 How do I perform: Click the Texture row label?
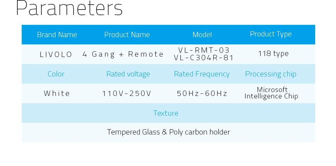pos(166,113)
